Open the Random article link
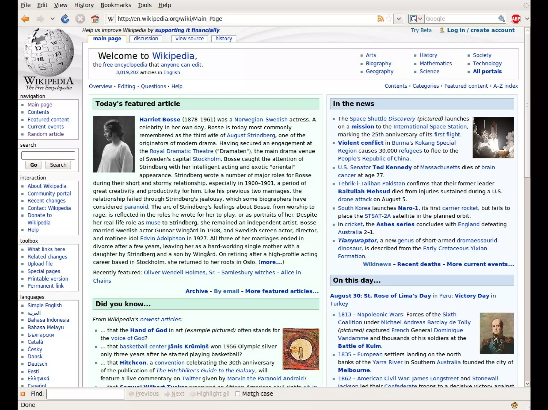 click(x=45, y=134)
